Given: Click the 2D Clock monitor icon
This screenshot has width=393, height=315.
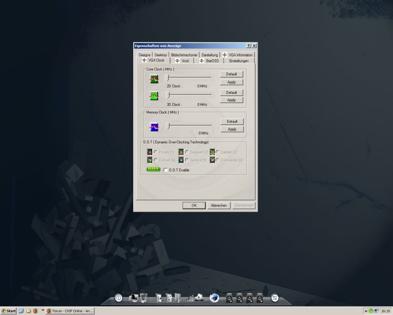Looking at the screenshot, I should [x=153, y=78].
